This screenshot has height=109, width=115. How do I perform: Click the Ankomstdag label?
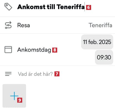(x=34, y=50)
